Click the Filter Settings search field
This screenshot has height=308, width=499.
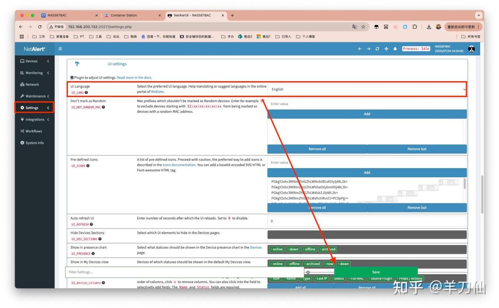click(184, 272)
